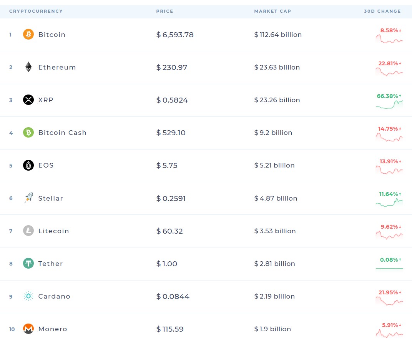
Task: Click the Tether green logo icon
Action: (x=28, y=263)
